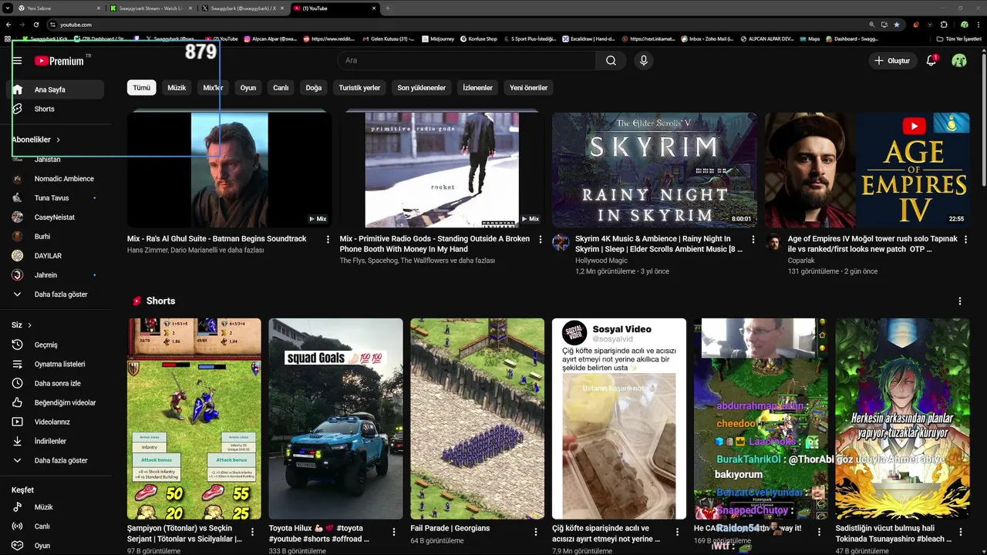The height and width of the screenshot is (555, 987).
Task: Open options for Age of Empires IV video
Action: tap(965, 240)
